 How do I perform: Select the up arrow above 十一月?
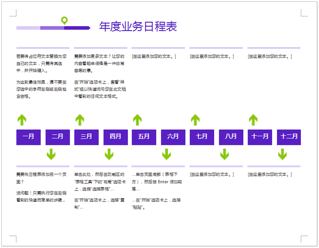point(253,120)
